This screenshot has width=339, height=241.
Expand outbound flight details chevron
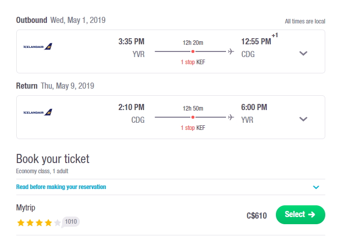point(303,53)
